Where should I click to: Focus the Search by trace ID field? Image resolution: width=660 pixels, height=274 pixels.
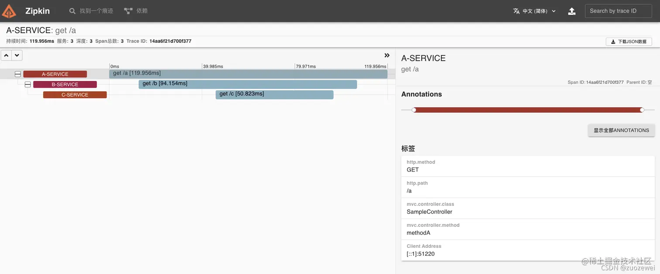click(x=618, y=11)
